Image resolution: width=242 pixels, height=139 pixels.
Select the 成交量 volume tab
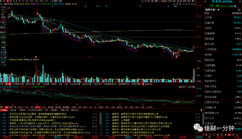click(x=8, y=84)
